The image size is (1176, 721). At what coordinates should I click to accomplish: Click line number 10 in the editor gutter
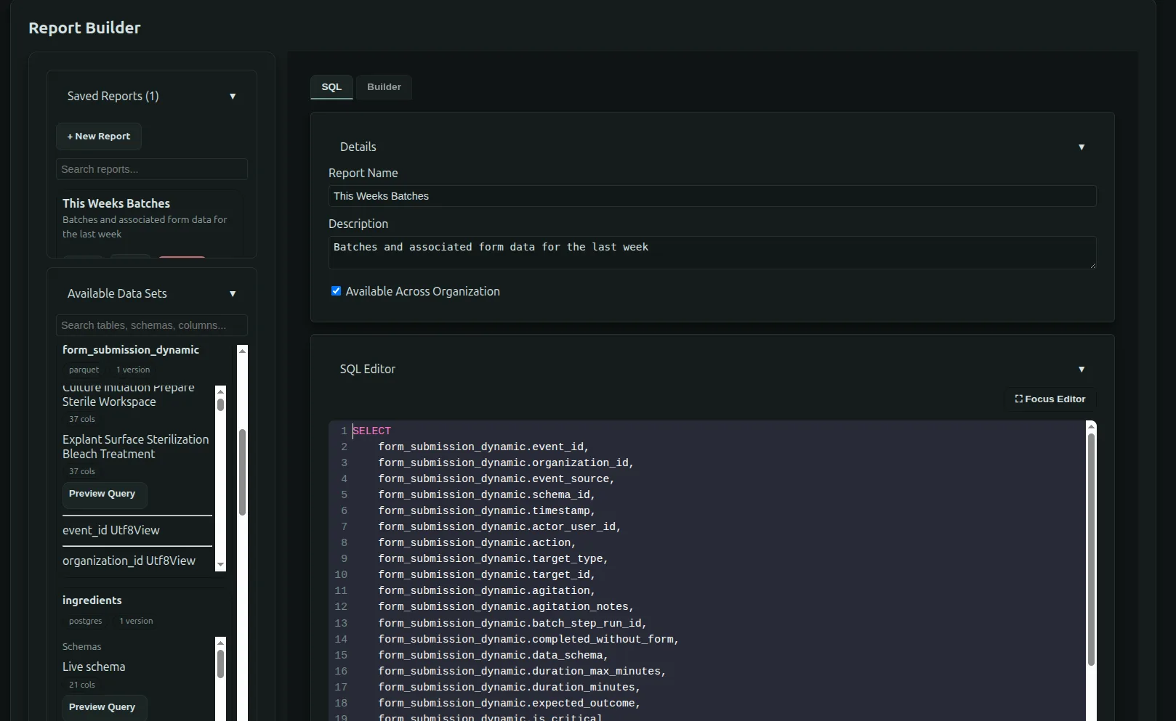tap(341, 575)
